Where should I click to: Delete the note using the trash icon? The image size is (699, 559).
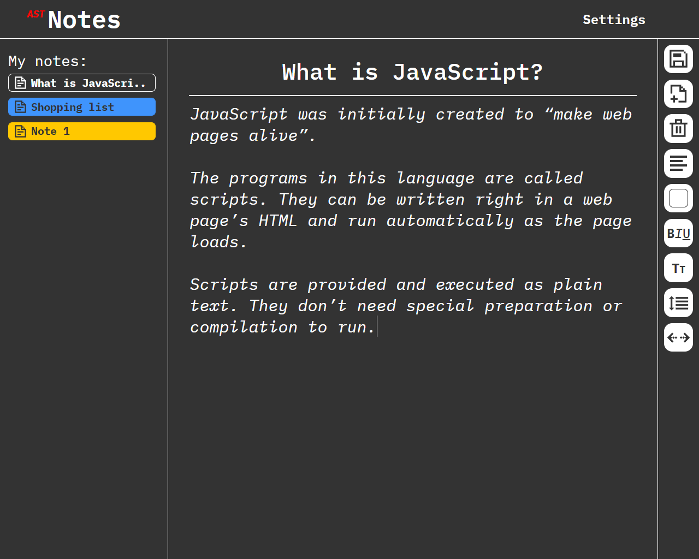(678, 129)
